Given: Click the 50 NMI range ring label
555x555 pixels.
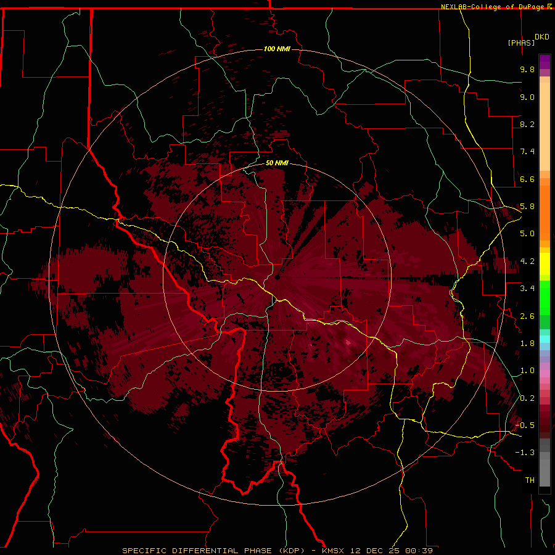Looking at the screenshot, I should point(277,163).
